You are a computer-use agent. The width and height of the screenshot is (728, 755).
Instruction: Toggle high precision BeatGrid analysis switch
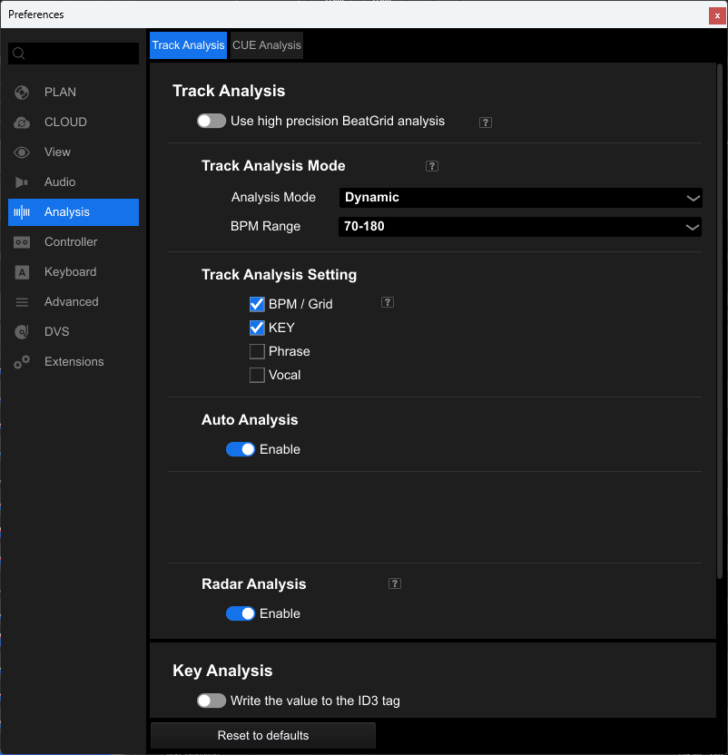211,121
